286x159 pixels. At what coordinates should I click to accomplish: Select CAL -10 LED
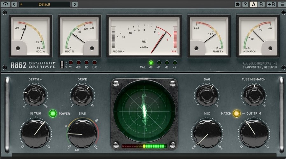167,63
